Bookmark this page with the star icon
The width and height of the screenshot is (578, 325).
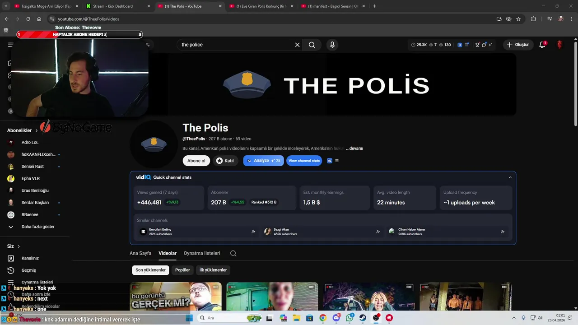click(x=518, y=19)
